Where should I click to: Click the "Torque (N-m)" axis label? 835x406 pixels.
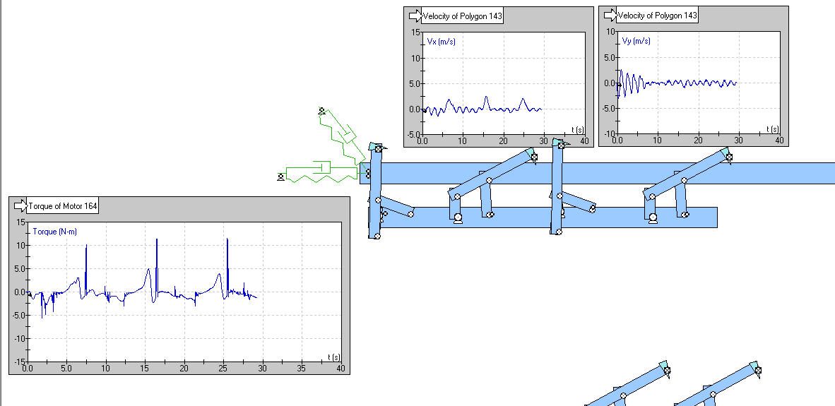tap(55, 232)
